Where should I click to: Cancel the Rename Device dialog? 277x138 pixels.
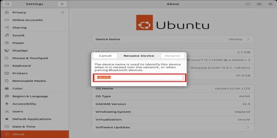click(x=105, y=56)
